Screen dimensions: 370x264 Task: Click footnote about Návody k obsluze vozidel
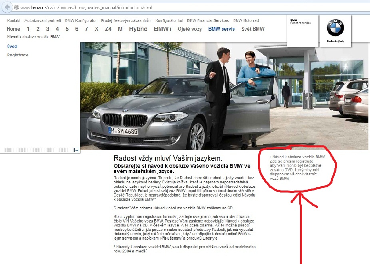[x=185, y=249]
